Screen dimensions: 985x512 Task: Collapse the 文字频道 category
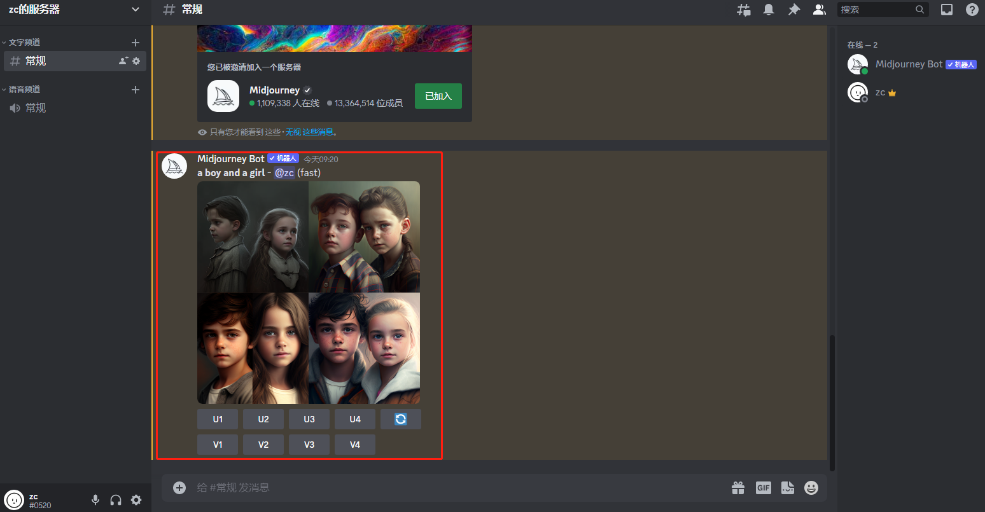24,42
